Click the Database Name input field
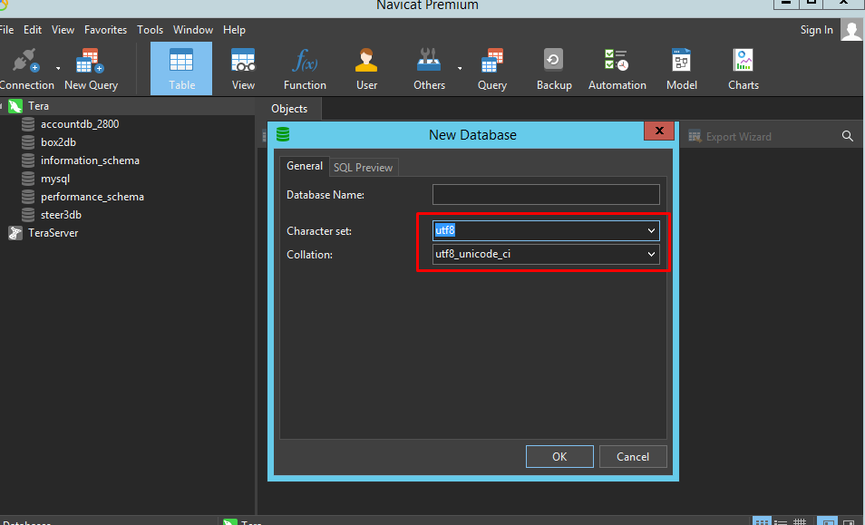Screen dimensions: 865x525 click(546, 195)
